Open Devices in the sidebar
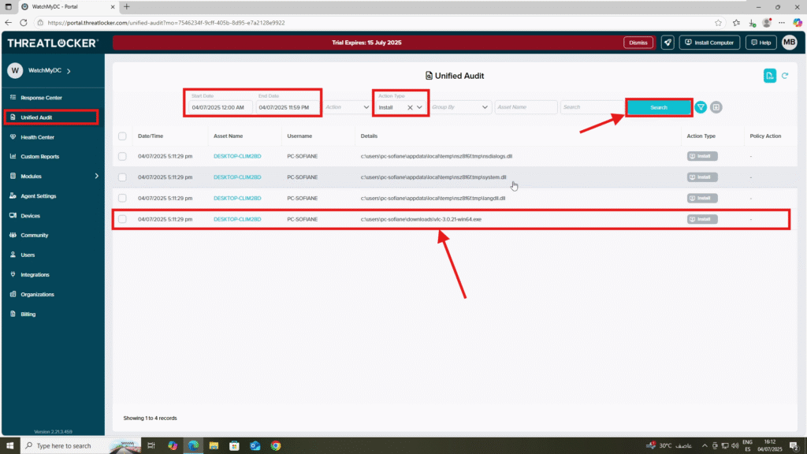 pos(30,216)
